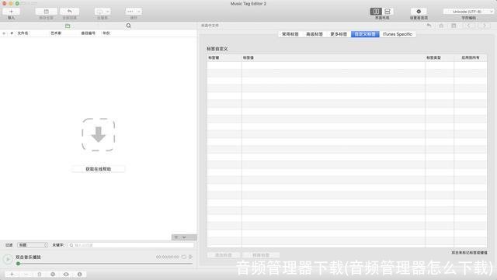Viewport: 497px width, 280px height.
Task: Click the magnifier search icon above the file list
Action: pos(128,26)
